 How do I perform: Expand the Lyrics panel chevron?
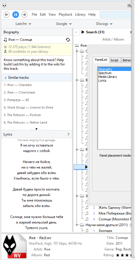[69, 134]
